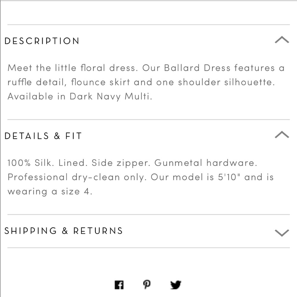Collapse the Description section with its chevron
This screenshot has height=297, width=297.
pos(282,40)
